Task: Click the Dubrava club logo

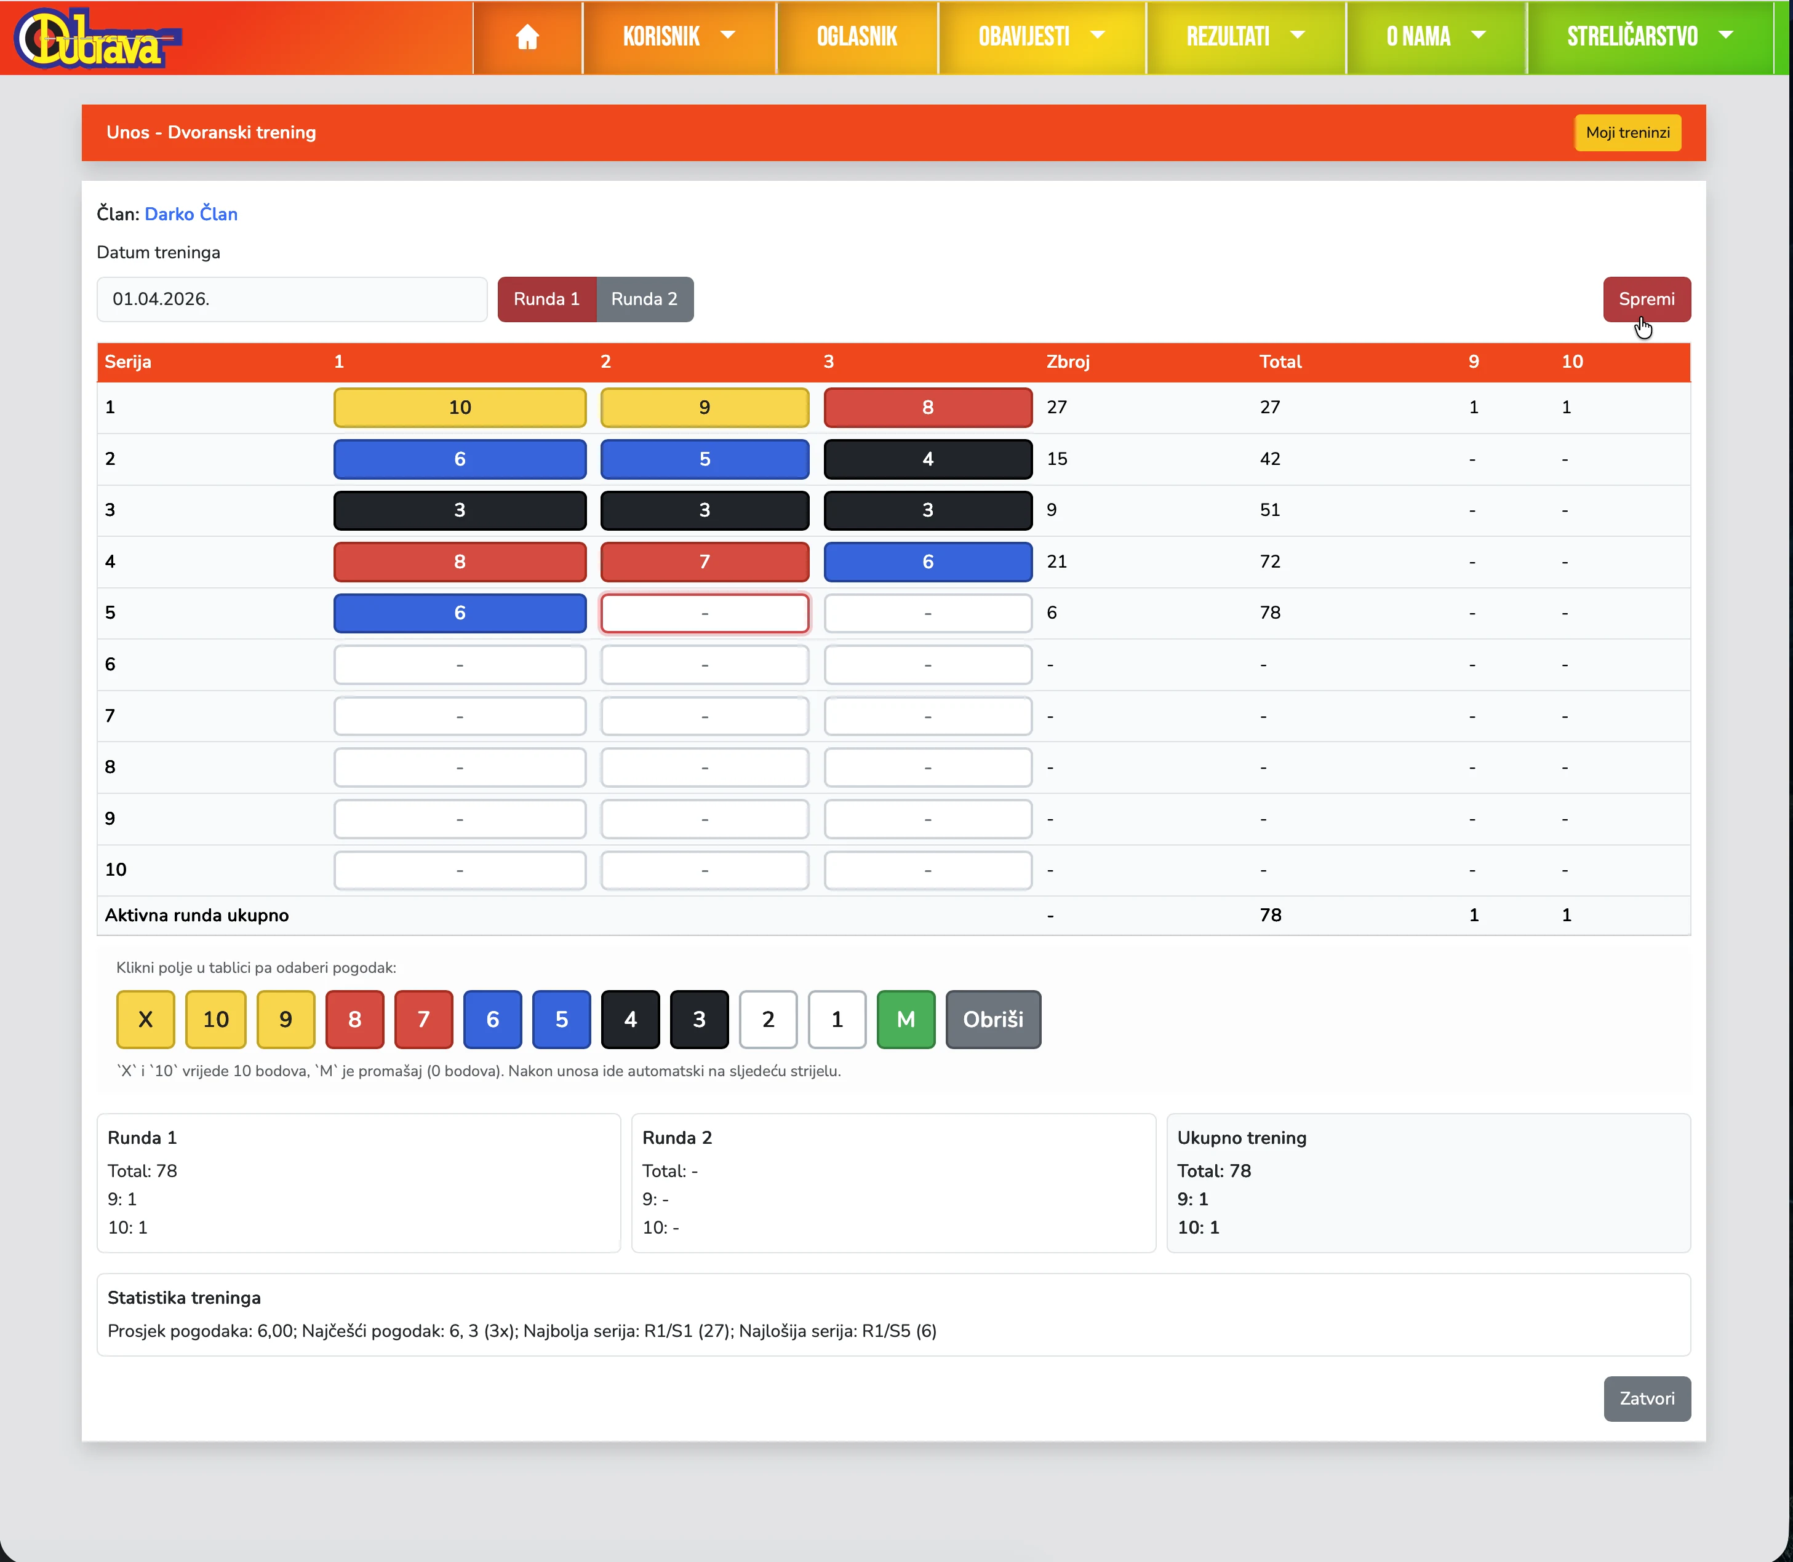Action: point(96,38)
